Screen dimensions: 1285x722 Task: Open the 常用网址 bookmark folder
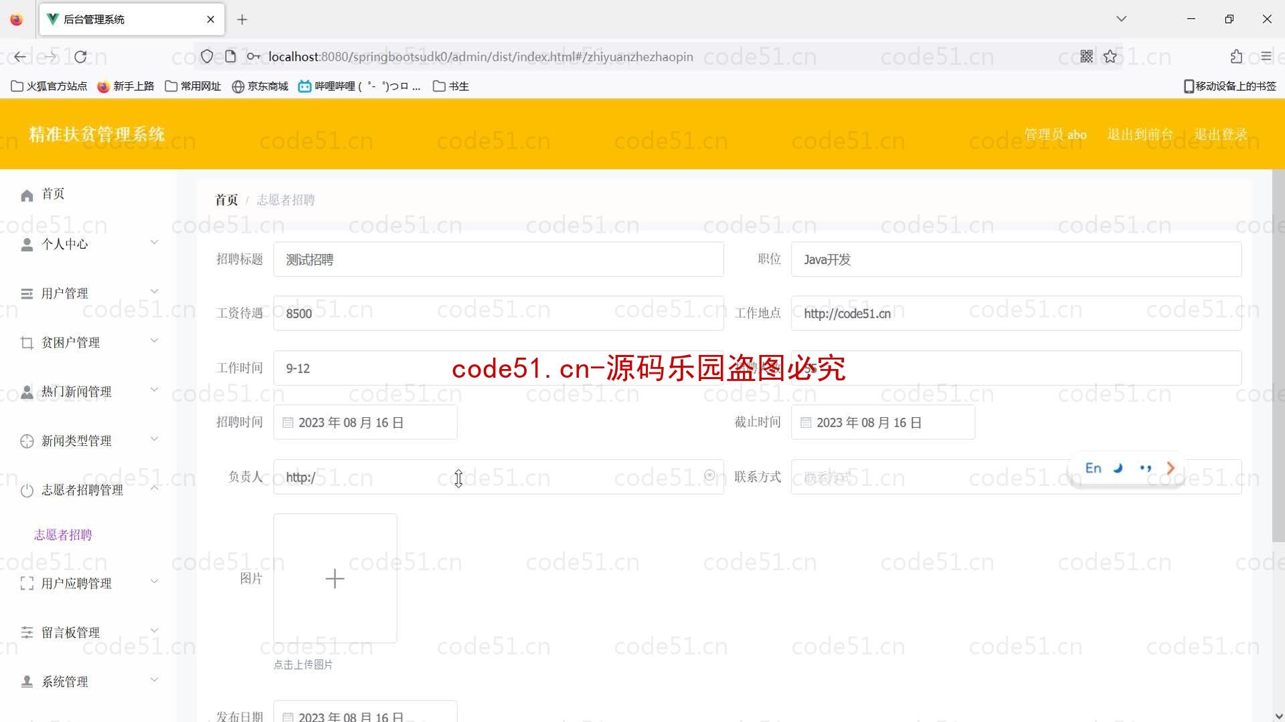coord(193,86)
